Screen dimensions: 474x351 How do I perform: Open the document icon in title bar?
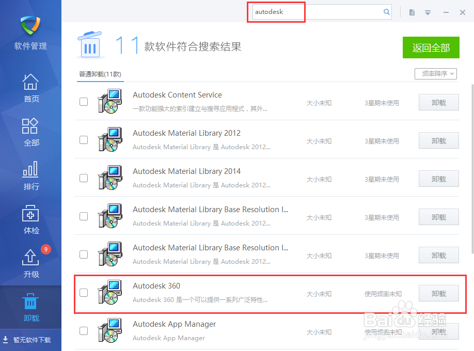click(x=412, y=12)
